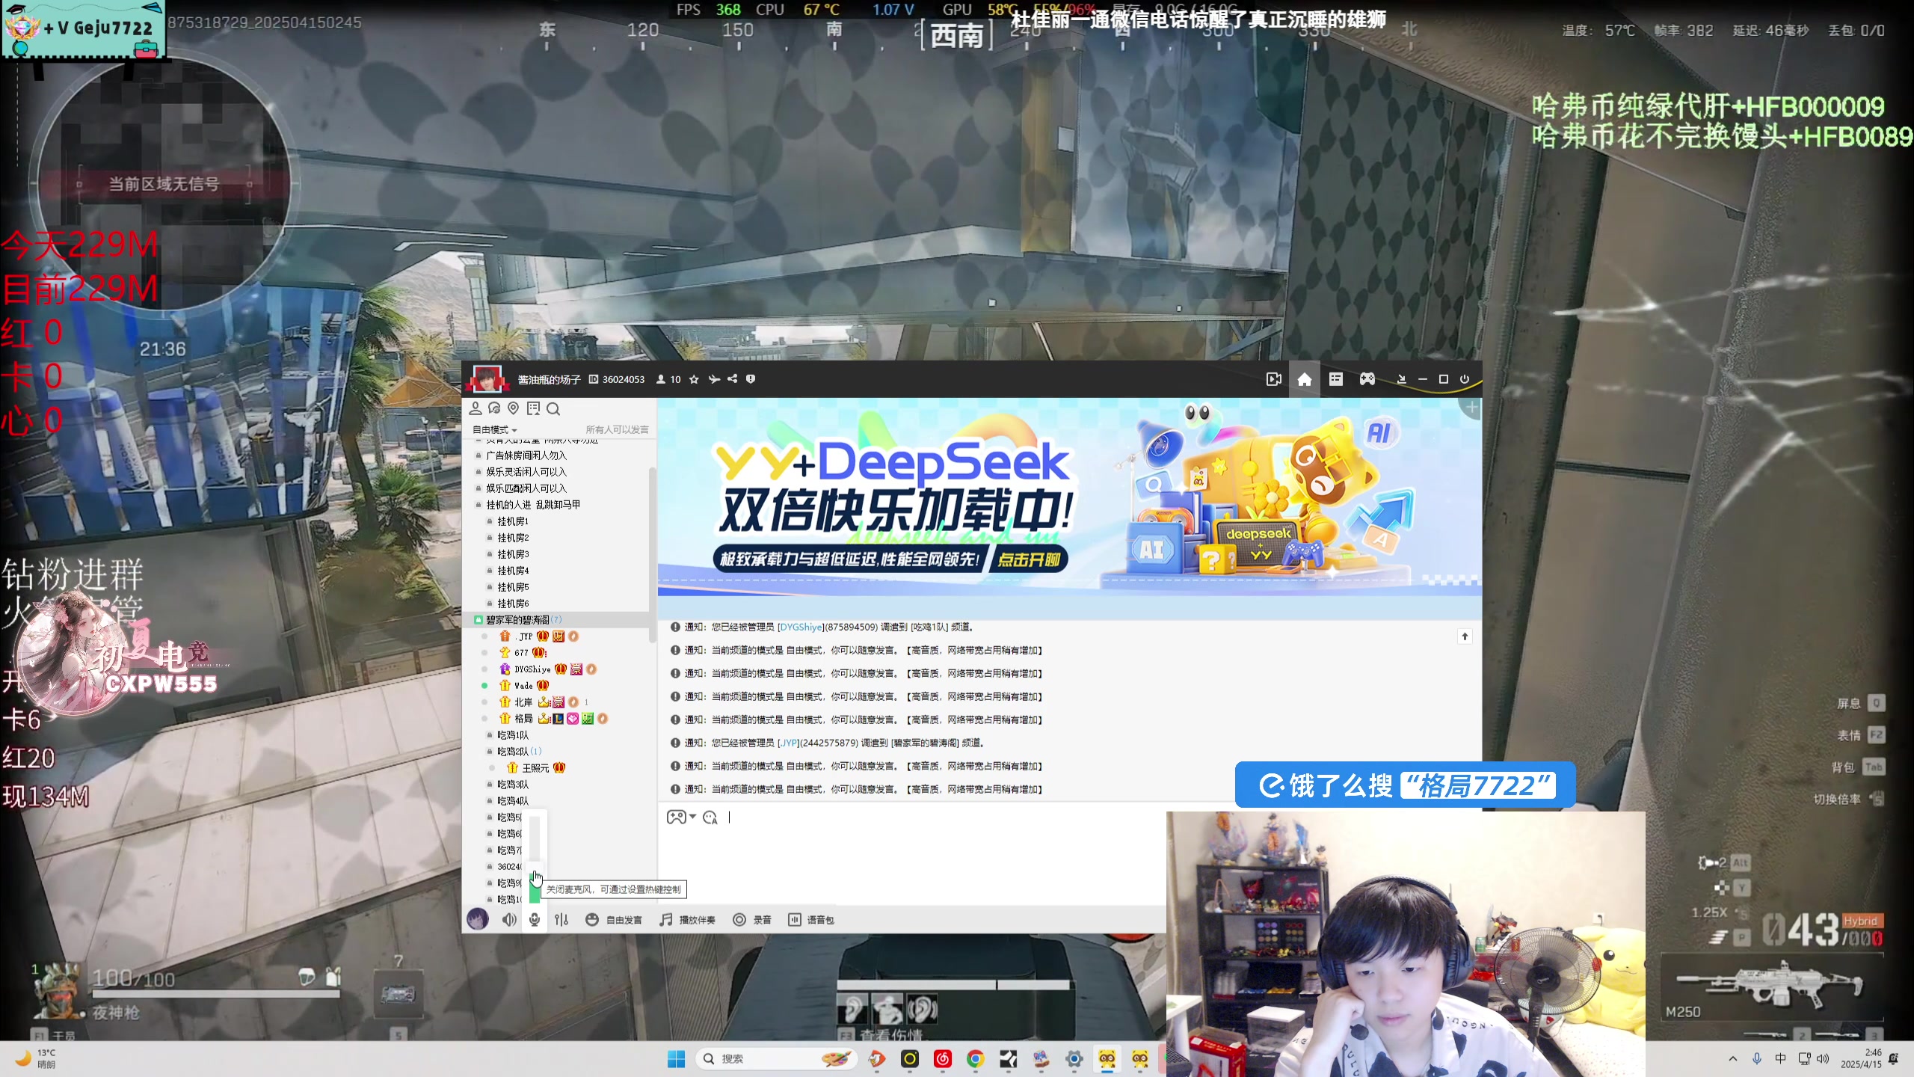Image resolution: width=1914 pixels, height=1077 pixels.
Task: Open the video live icon in YY title bar
Action: (1274, 379)
